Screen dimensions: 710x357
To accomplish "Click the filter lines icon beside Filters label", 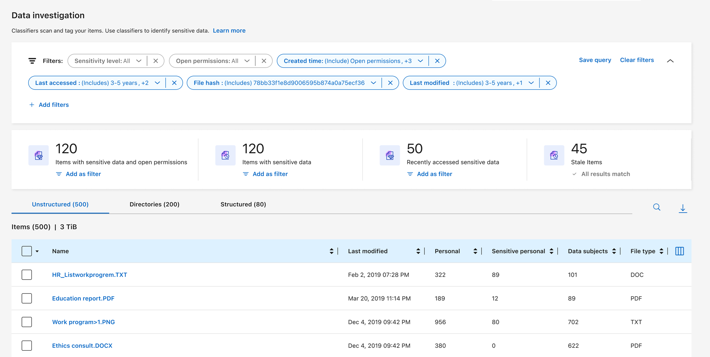I will [x=32, y=61].
